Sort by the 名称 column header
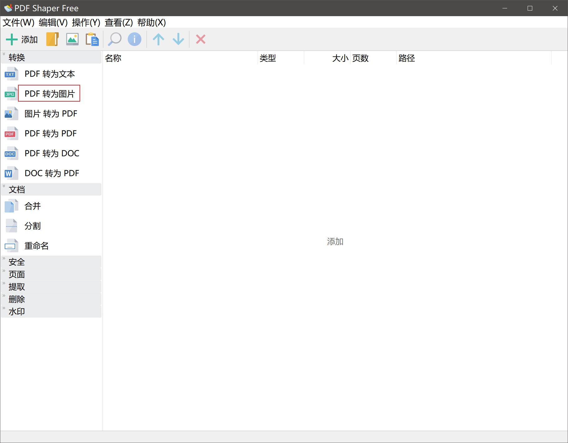This screenshot has height=443, width=568. pos(180,58)
